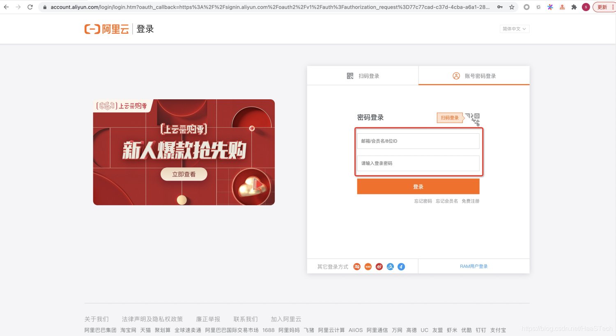Reload the page
This screenshot has width=616, height=336.
(30, 7)
